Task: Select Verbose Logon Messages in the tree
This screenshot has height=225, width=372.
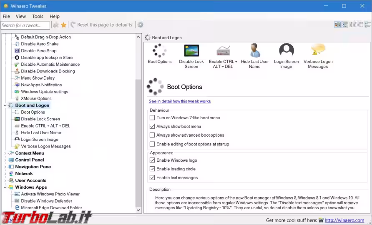Action: coord(45,147)
